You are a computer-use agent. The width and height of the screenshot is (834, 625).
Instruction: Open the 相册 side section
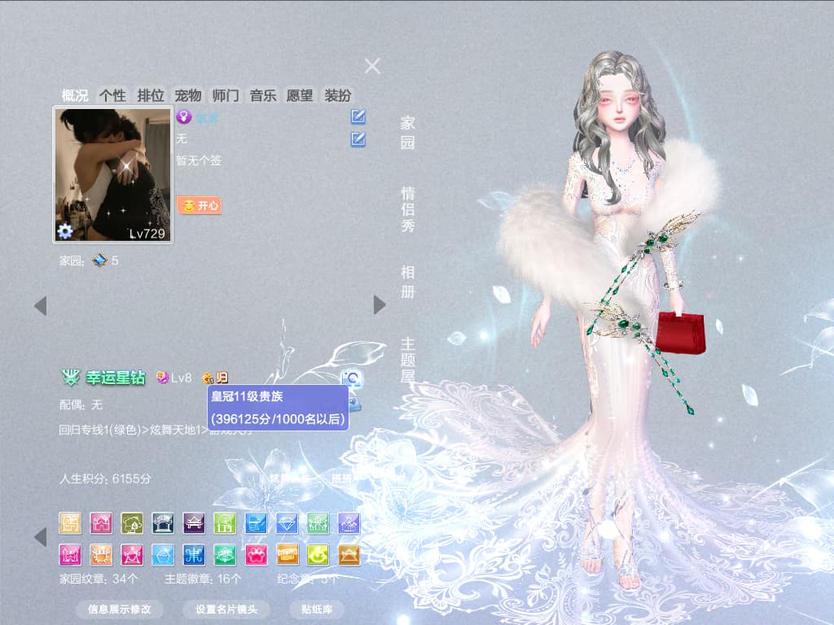click(x=407, y=282)
